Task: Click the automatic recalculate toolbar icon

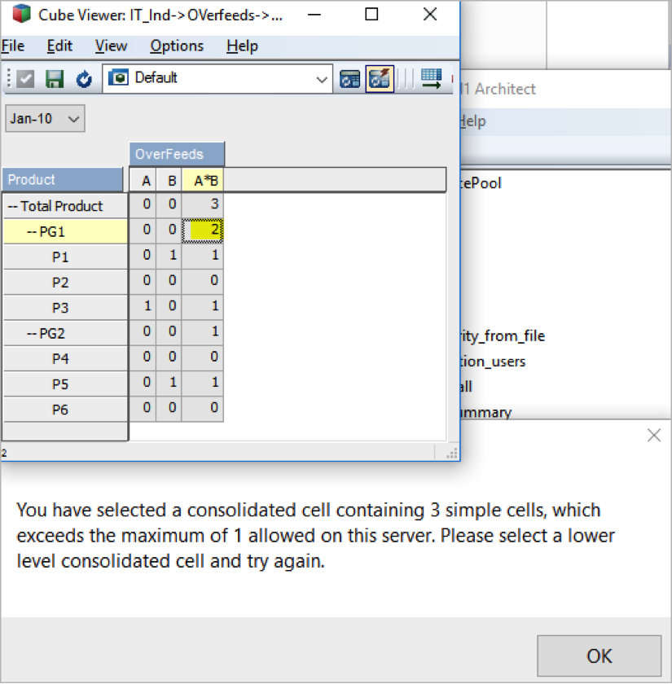Action: click(x=350, y=79)
